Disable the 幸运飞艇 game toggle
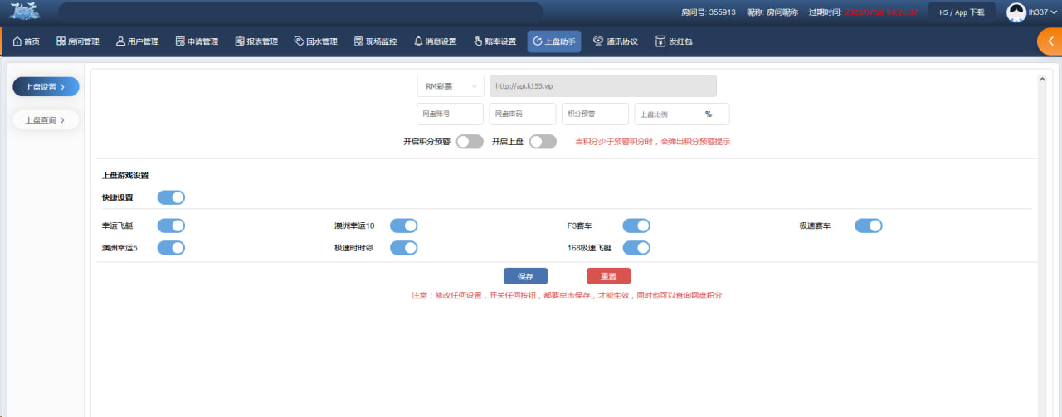The width and height of the screenshot is (1062, 417). click(171, 225)
